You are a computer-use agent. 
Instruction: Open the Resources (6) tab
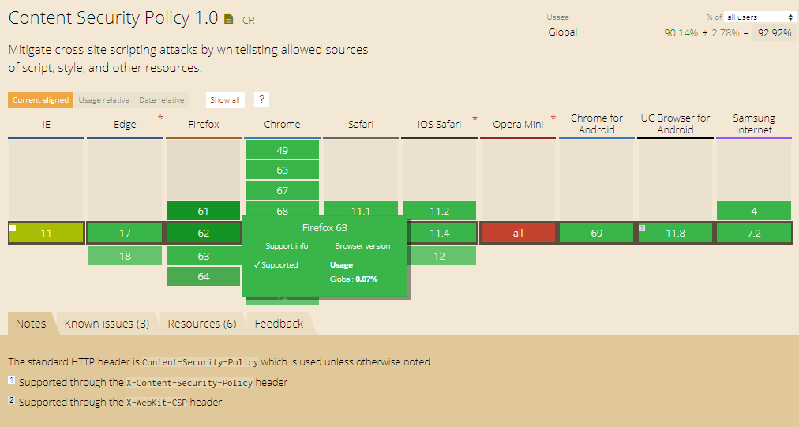(x=202, y=324)
